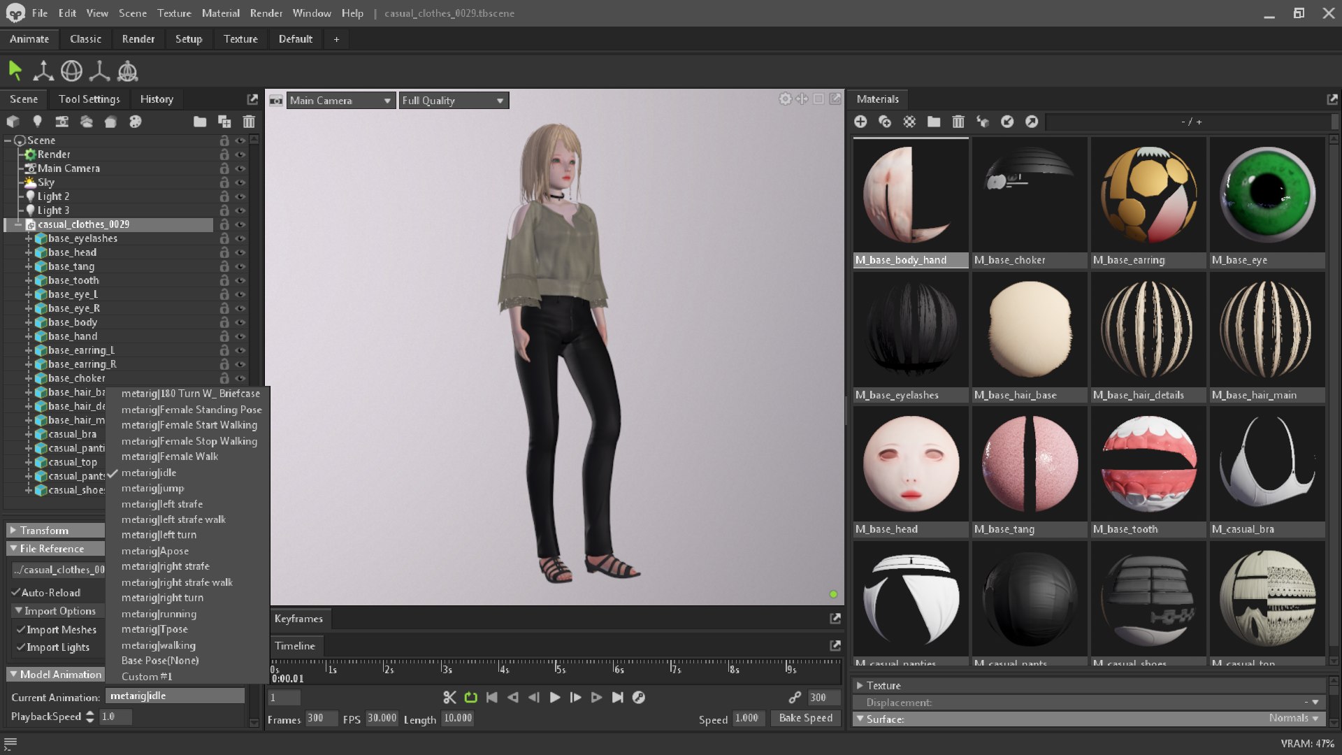Choose metarig|running from animation list

pyautogui.click(x=159, y=614)
